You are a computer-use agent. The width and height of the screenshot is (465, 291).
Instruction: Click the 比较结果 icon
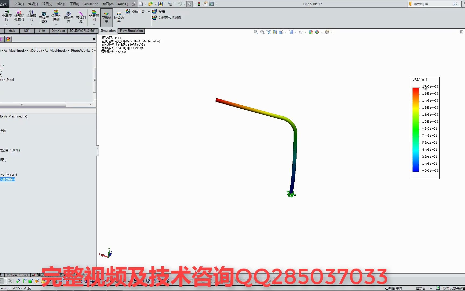point(119,16)
